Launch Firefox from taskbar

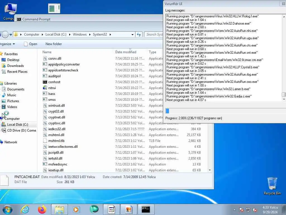tap(42, 209)
